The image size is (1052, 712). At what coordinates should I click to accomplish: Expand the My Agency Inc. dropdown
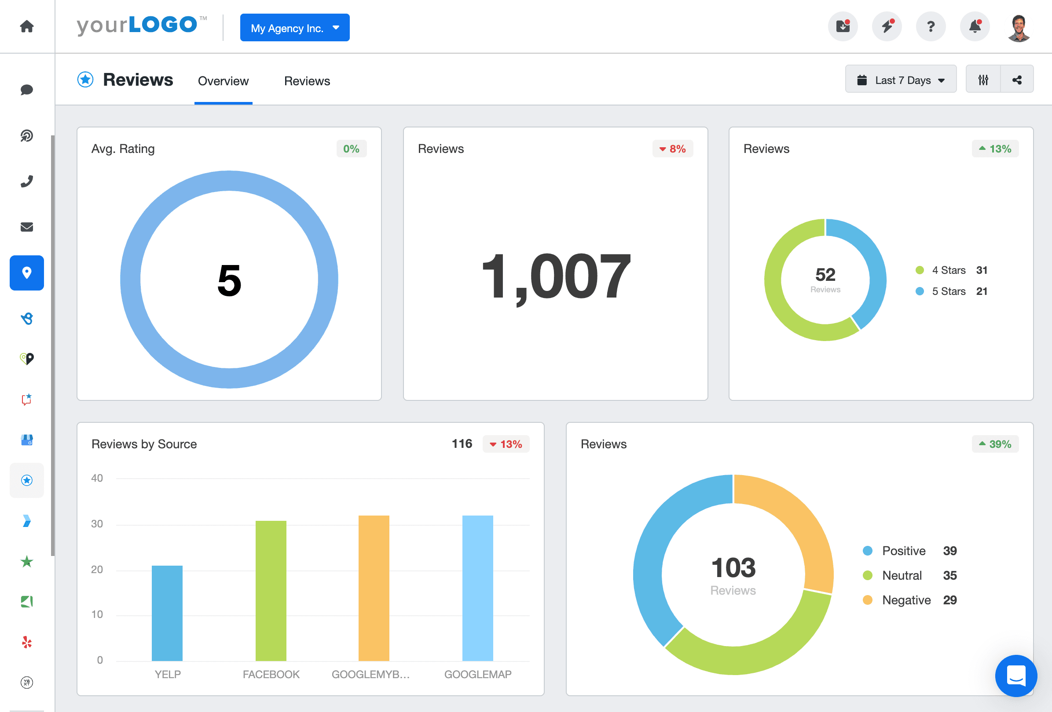coord(295,28)
